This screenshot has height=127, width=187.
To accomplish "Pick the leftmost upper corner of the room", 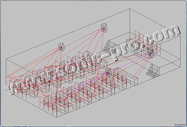I will tap(7, 57).
